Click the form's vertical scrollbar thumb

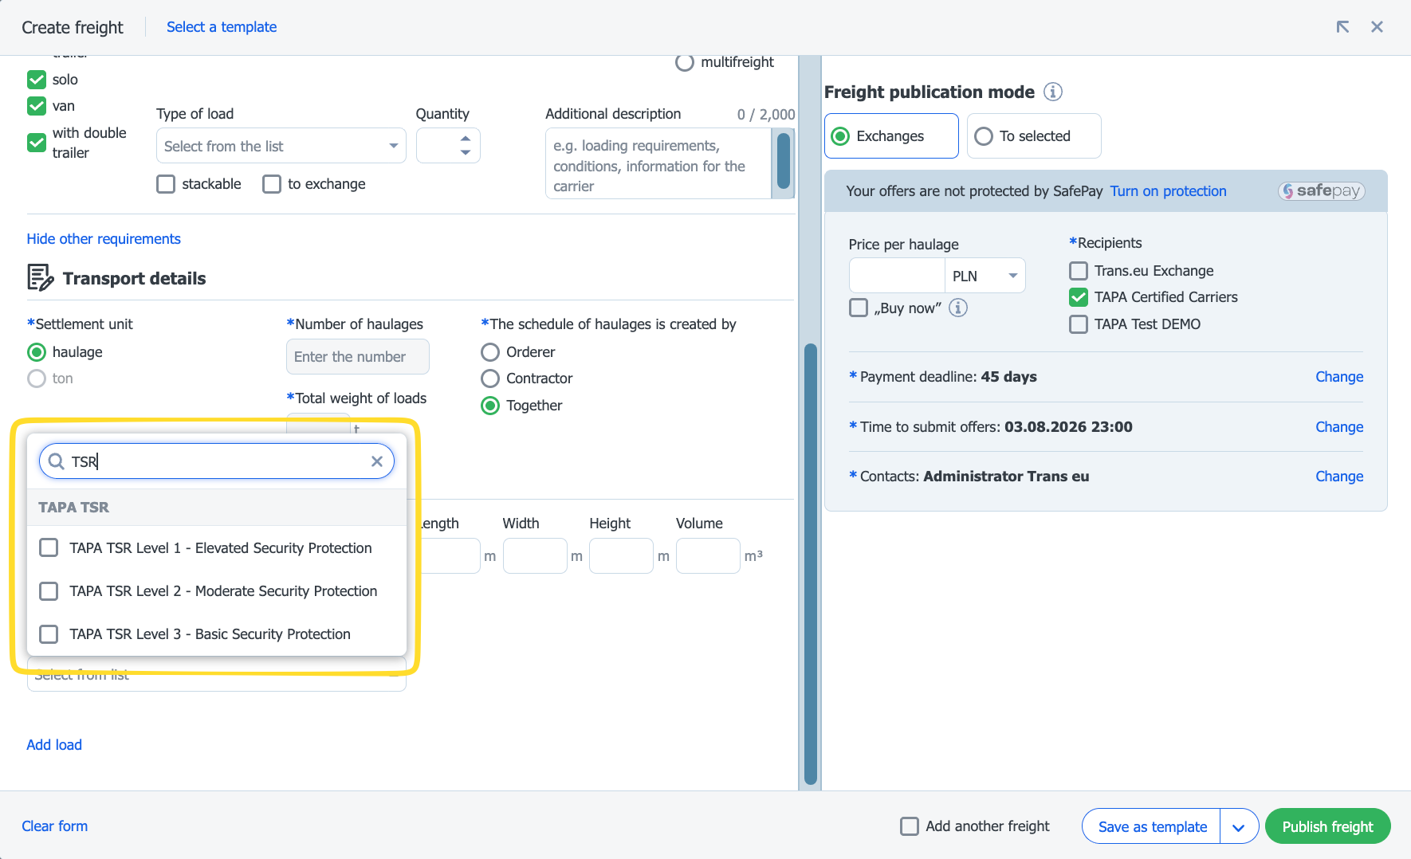tap(811, 564)
